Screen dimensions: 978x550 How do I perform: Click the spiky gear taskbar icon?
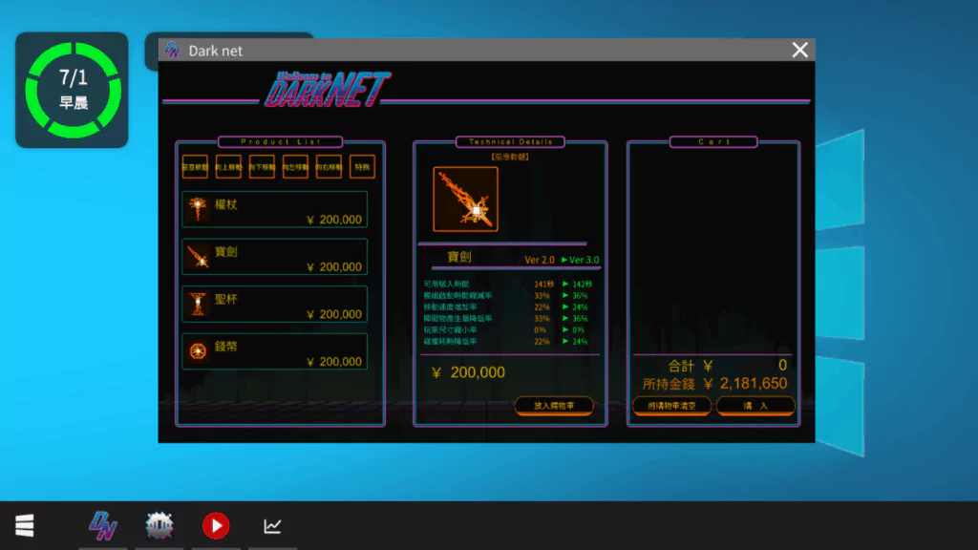[159, 525]
